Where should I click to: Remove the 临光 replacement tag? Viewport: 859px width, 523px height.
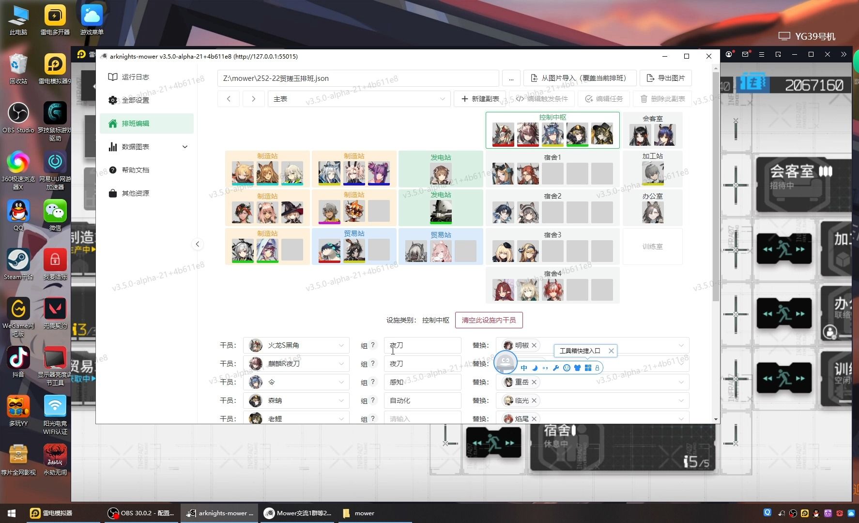click(x=534, y=400)
